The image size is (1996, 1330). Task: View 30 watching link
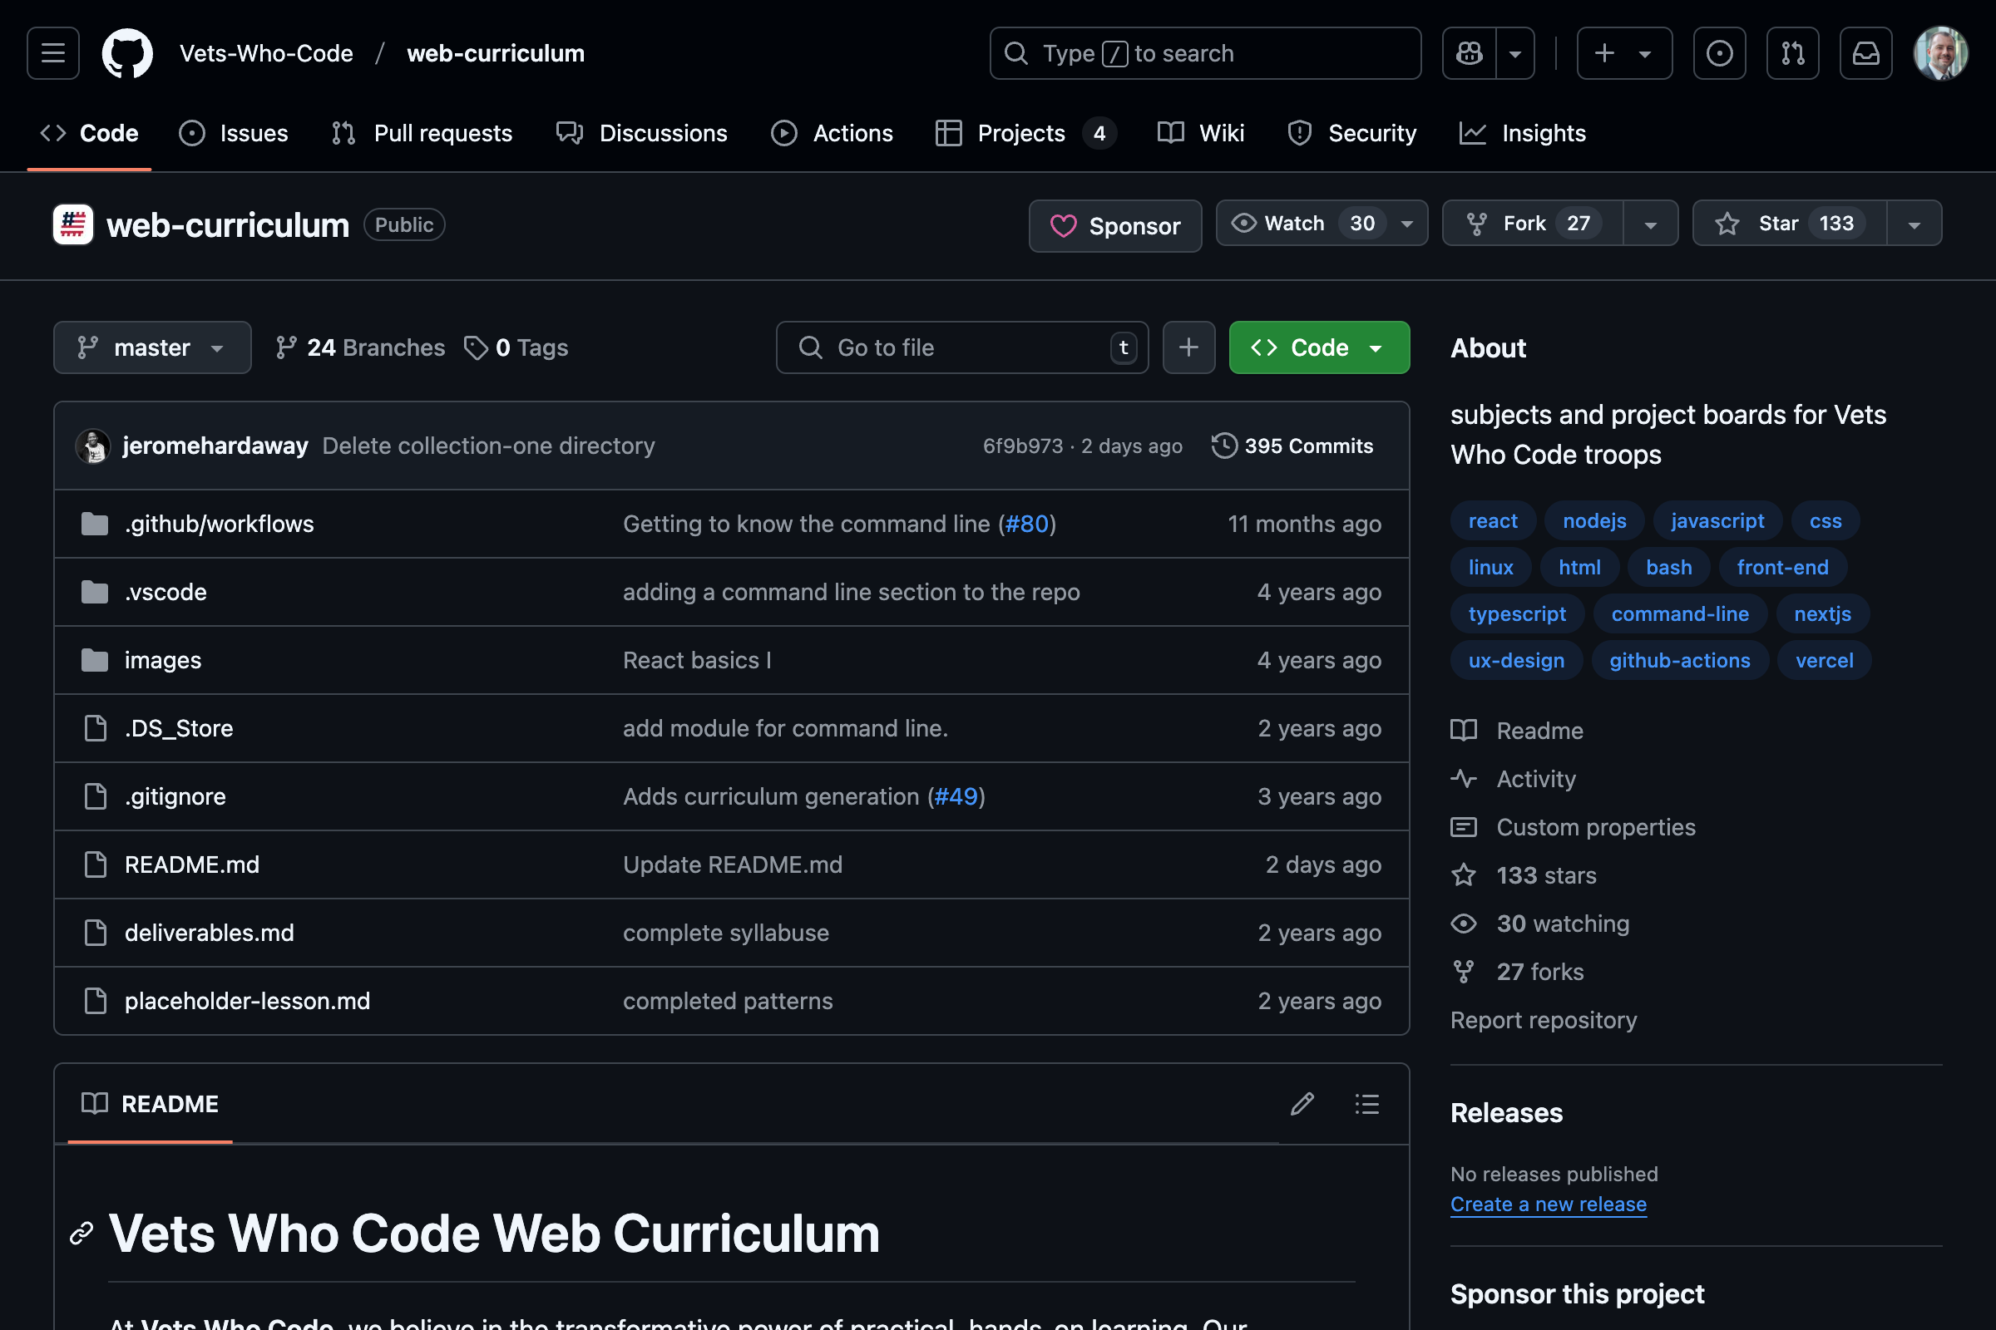point(1540,924)
